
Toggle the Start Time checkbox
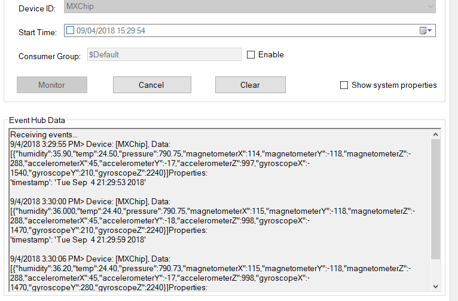70,30
